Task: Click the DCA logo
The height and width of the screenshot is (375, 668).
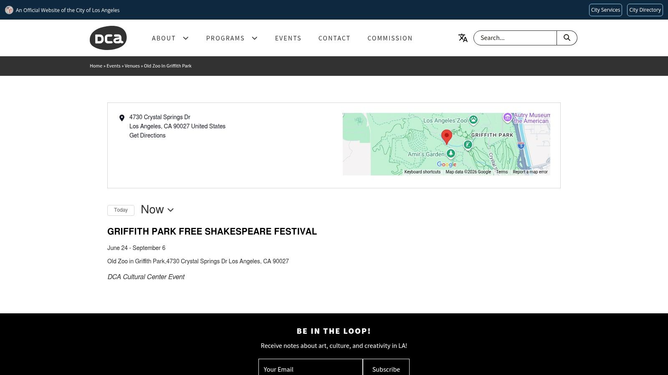Action: (108, 38)
